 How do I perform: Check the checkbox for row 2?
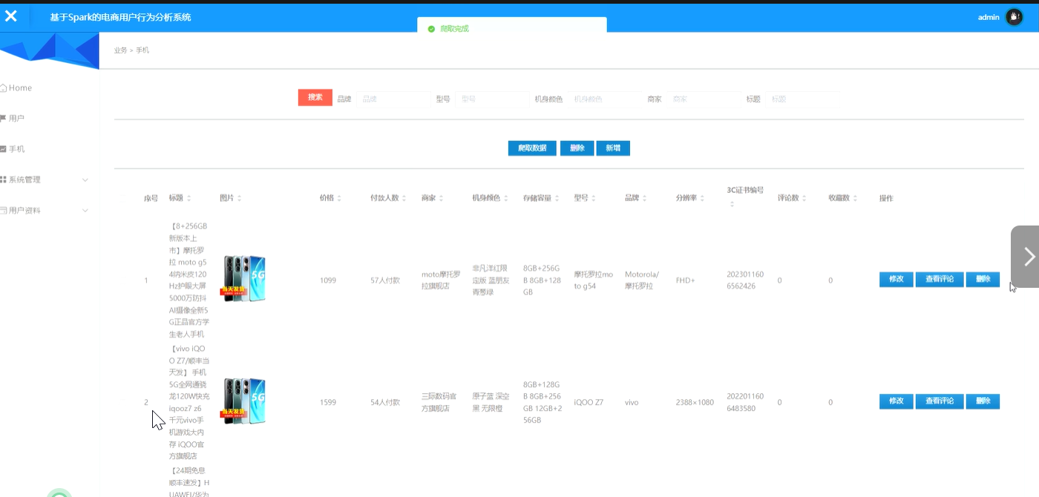pyautogui.click(x=122, y=402)
